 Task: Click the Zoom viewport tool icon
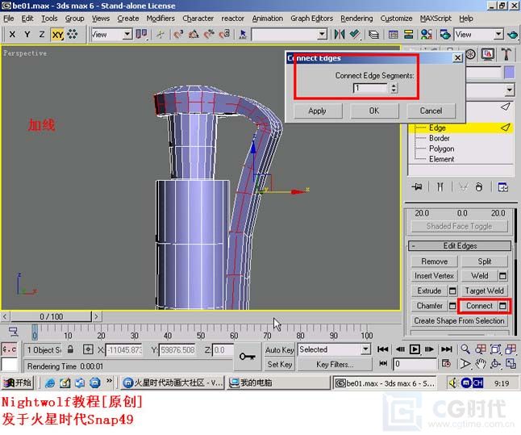pos(465,349)
